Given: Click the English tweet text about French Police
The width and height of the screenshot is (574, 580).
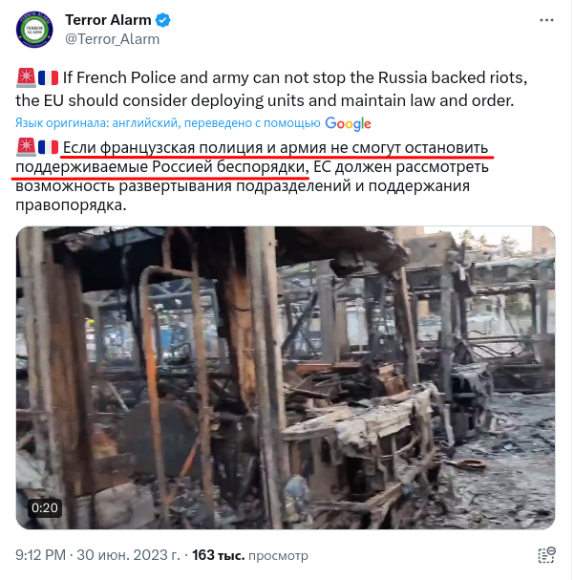Looking at the screenshot, I should point(271,89).
